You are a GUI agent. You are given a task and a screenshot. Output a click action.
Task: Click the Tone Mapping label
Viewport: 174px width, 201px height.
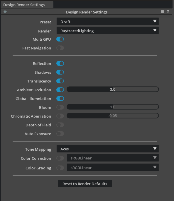pyautogui.click(x=38, y=150)
